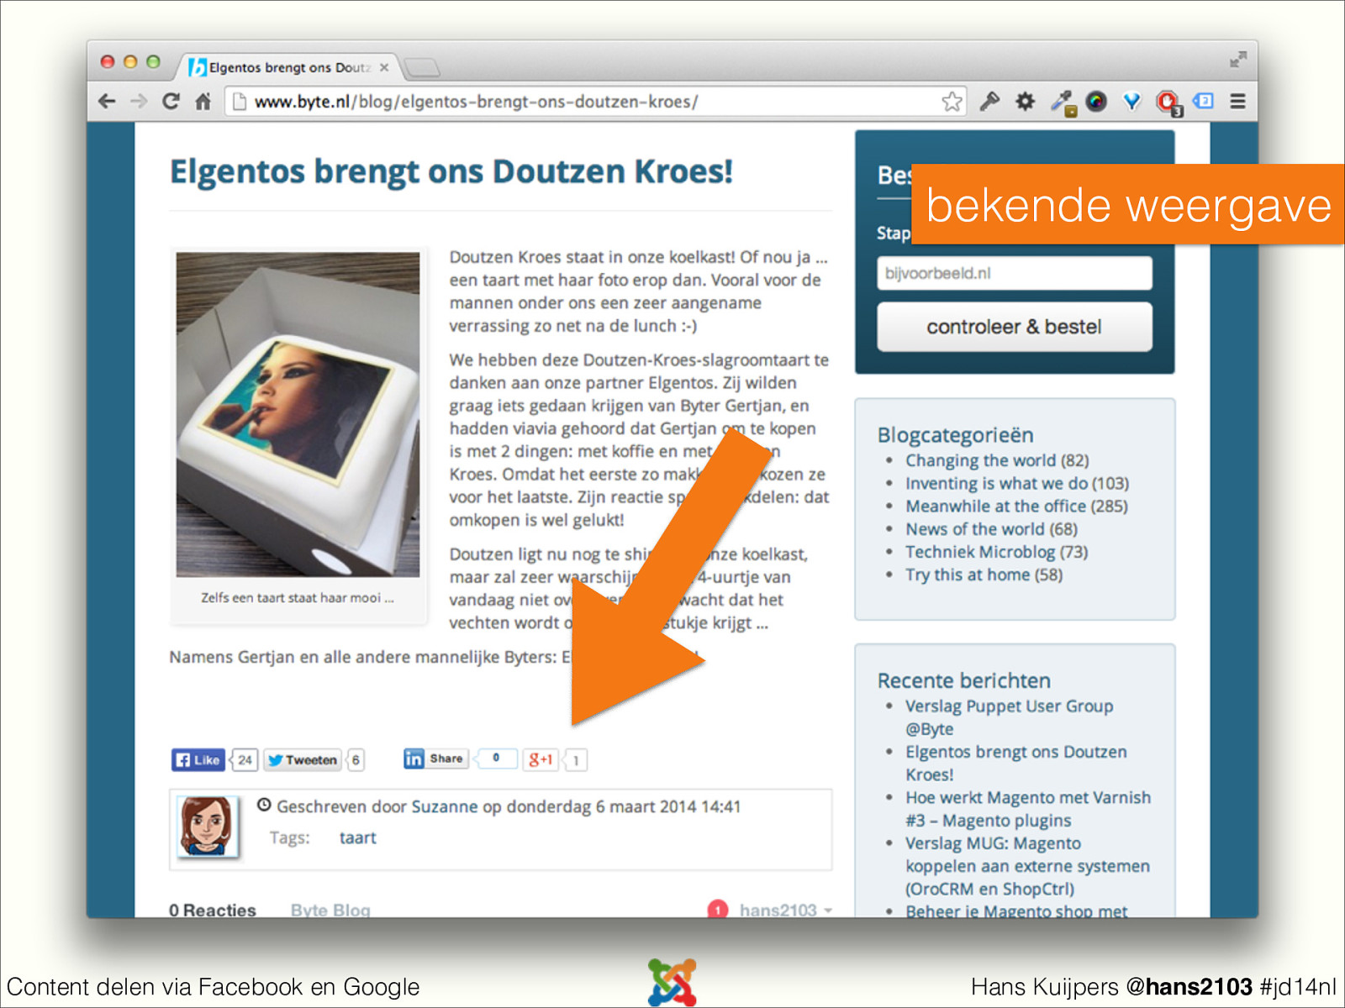
Task: Go forward with the browser forward arrow
Action: pos(139,102)
